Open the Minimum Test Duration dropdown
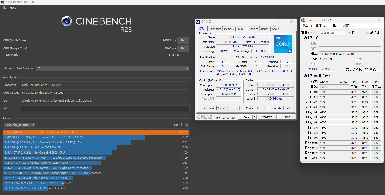 point(113,68)
